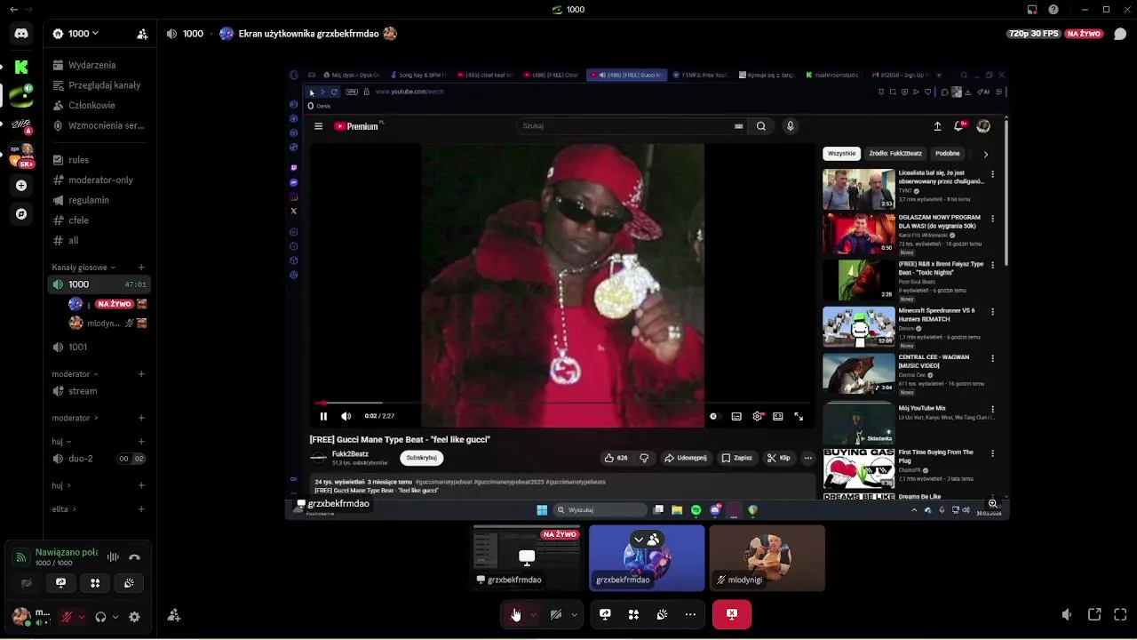Screen dimensions: 1137x640
Task: Open soundboard from the voice connection panel
Action: pos(129,583)
